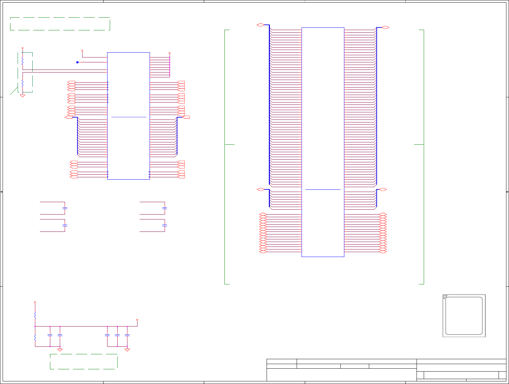Select capacitor directly above bottom circuit's left ground
This screenshot has width=509, height=384.
60,335
